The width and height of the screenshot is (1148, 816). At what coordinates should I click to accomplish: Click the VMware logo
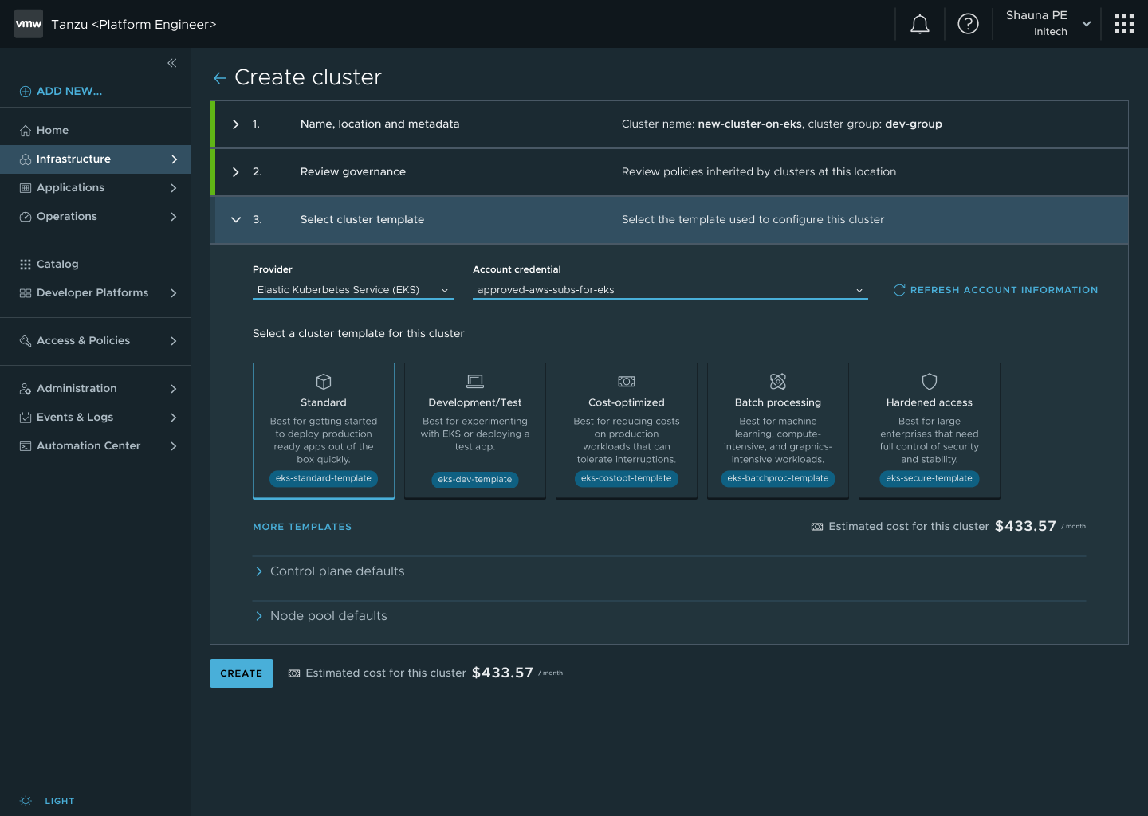tap(29, 24)
